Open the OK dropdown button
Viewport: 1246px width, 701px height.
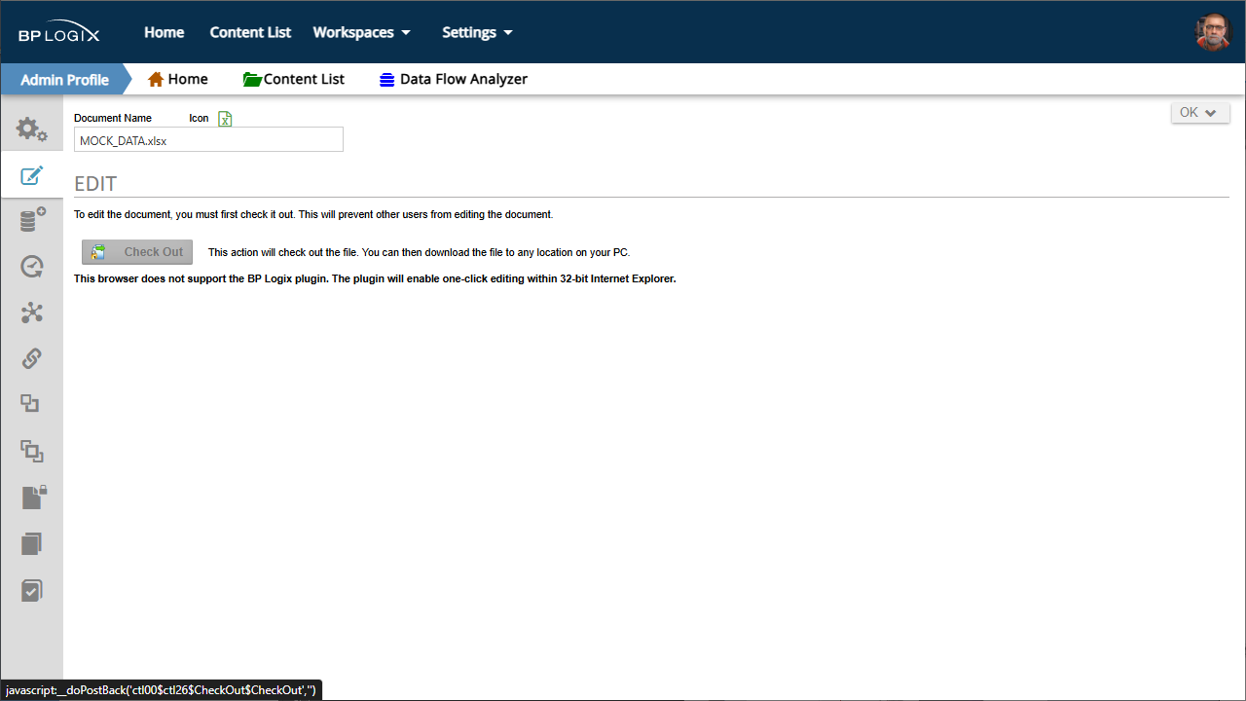[1200, 113]
